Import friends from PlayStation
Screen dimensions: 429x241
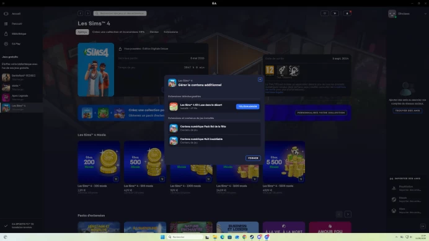[407, 188]
